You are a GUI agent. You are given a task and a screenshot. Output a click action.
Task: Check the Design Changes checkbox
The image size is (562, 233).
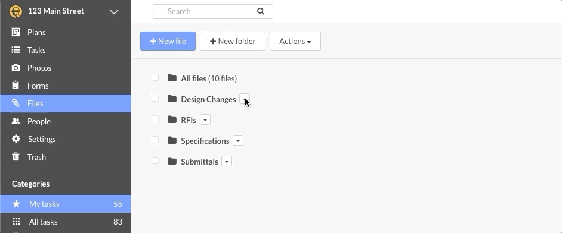[x=155, y=98]
